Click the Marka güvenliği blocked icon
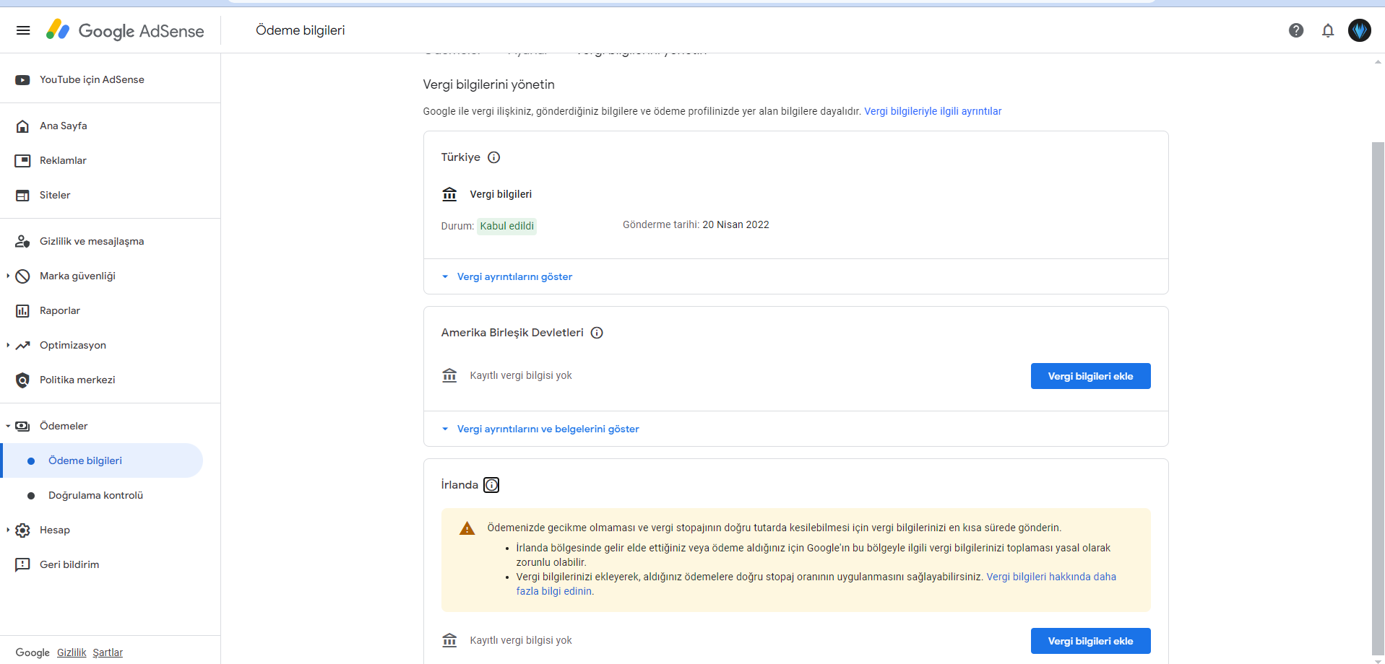Screen dimensions: 1385x664 23,276
